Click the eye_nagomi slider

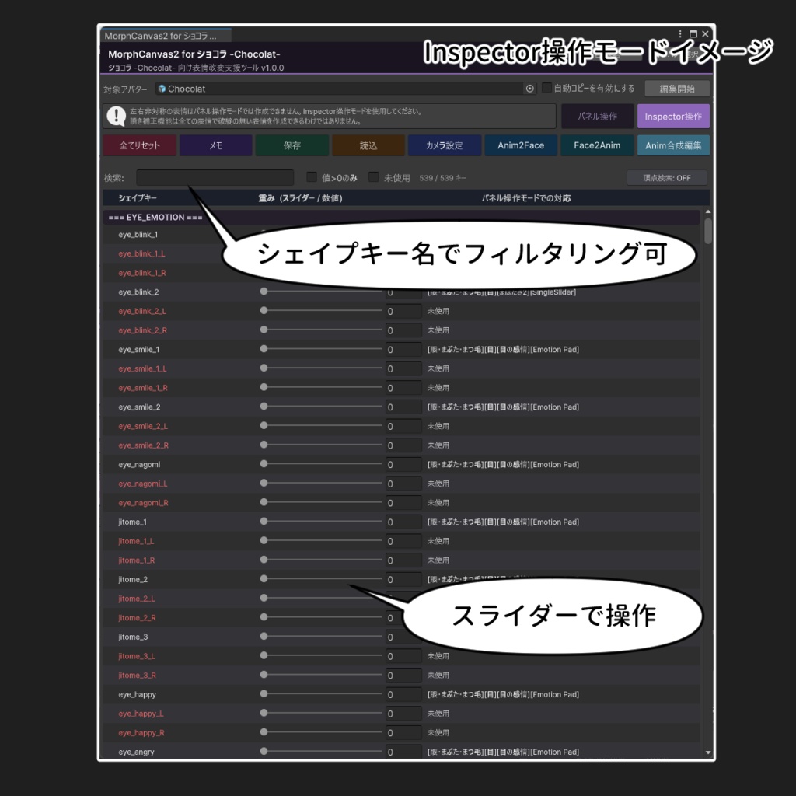click(x=321, y=463)
